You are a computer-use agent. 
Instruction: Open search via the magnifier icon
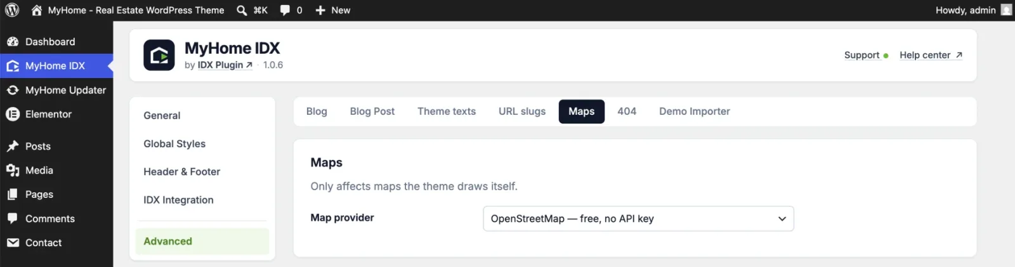coord(242,10)
